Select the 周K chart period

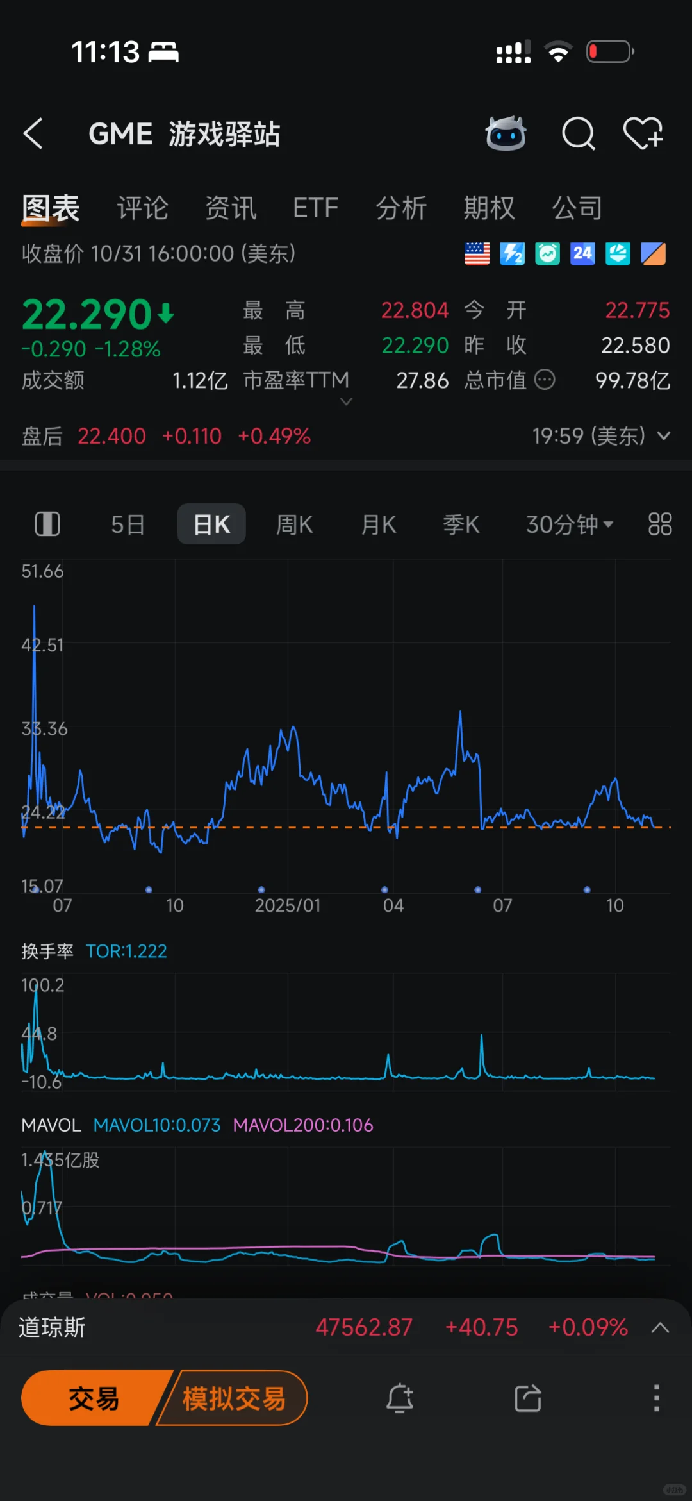click(x=294, y=524)
